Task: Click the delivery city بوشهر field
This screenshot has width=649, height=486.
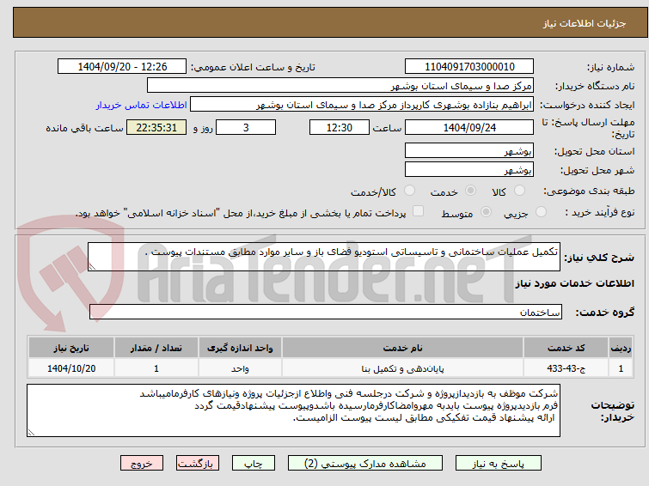Action: pyautogui.click(x=469, y=169)
